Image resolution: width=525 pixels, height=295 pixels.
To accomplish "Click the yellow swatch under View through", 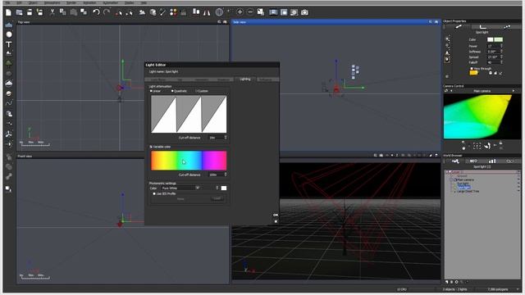I will click(473, 73).
